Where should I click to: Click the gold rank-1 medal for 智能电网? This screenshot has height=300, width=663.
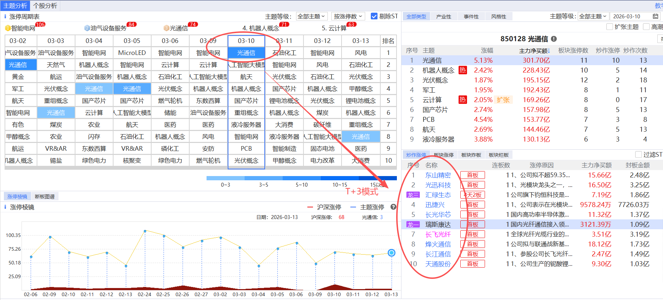coord(8,28)
